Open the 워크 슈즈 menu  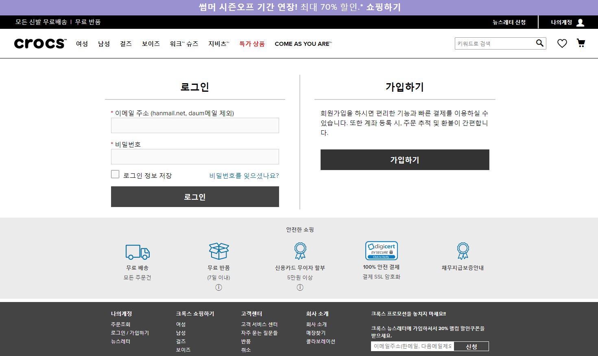click(184, 44)
